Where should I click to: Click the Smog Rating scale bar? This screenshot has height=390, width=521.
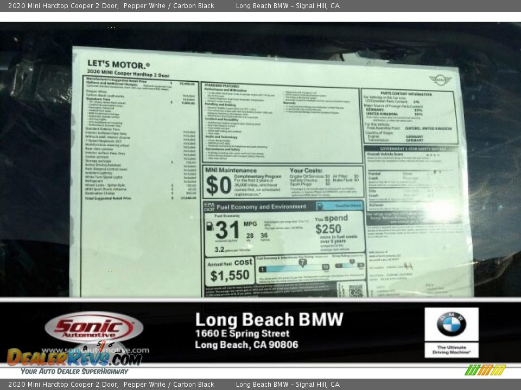point(348,265)
